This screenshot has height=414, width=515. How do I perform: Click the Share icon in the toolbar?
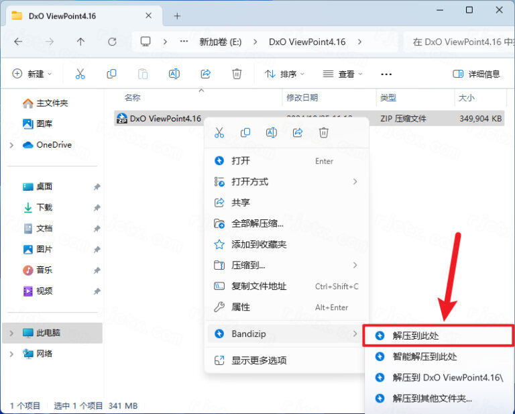(x=206, y=74)
